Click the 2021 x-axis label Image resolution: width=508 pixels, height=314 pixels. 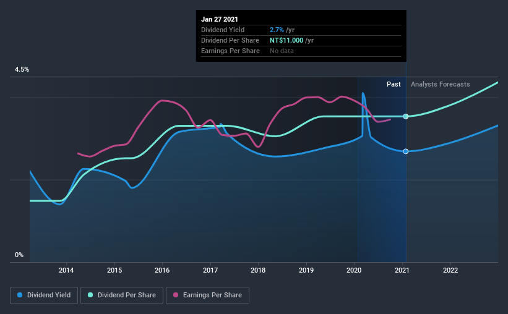402,270
